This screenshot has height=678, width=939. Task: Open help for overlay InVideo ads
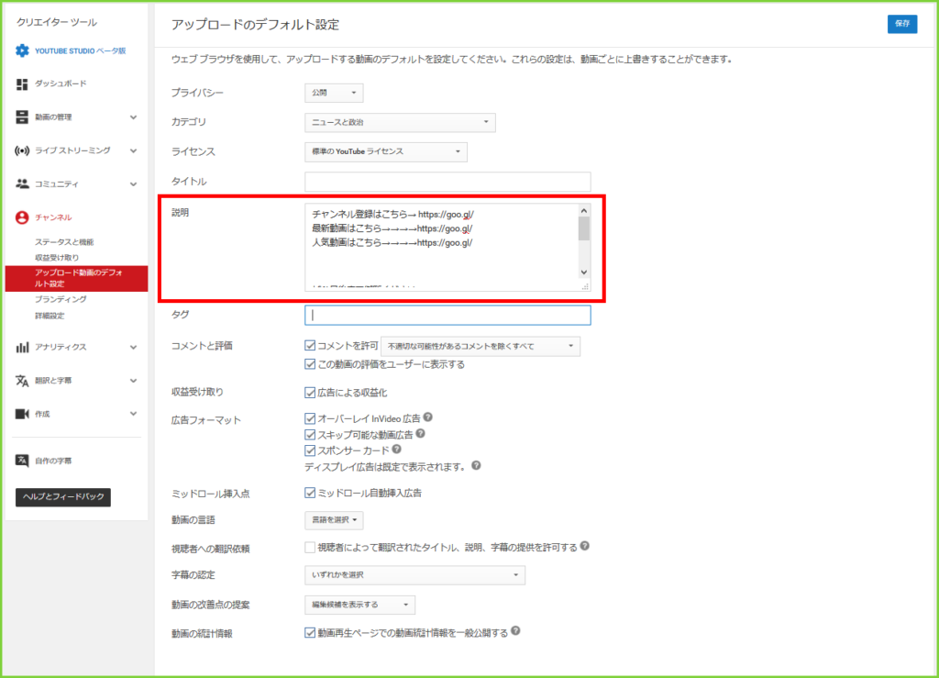(427, 417)
